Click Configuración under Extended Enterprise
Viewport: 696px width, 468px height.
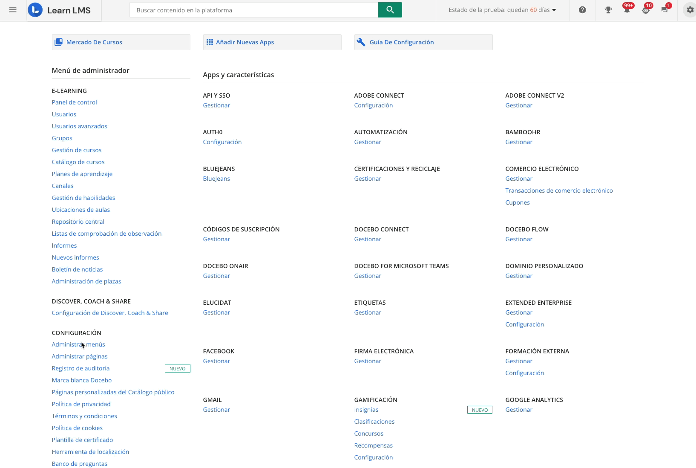[x=525, y=324]
